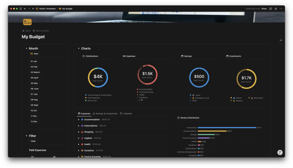Click the Share button
293x168 pixels.
click(264, 8)
